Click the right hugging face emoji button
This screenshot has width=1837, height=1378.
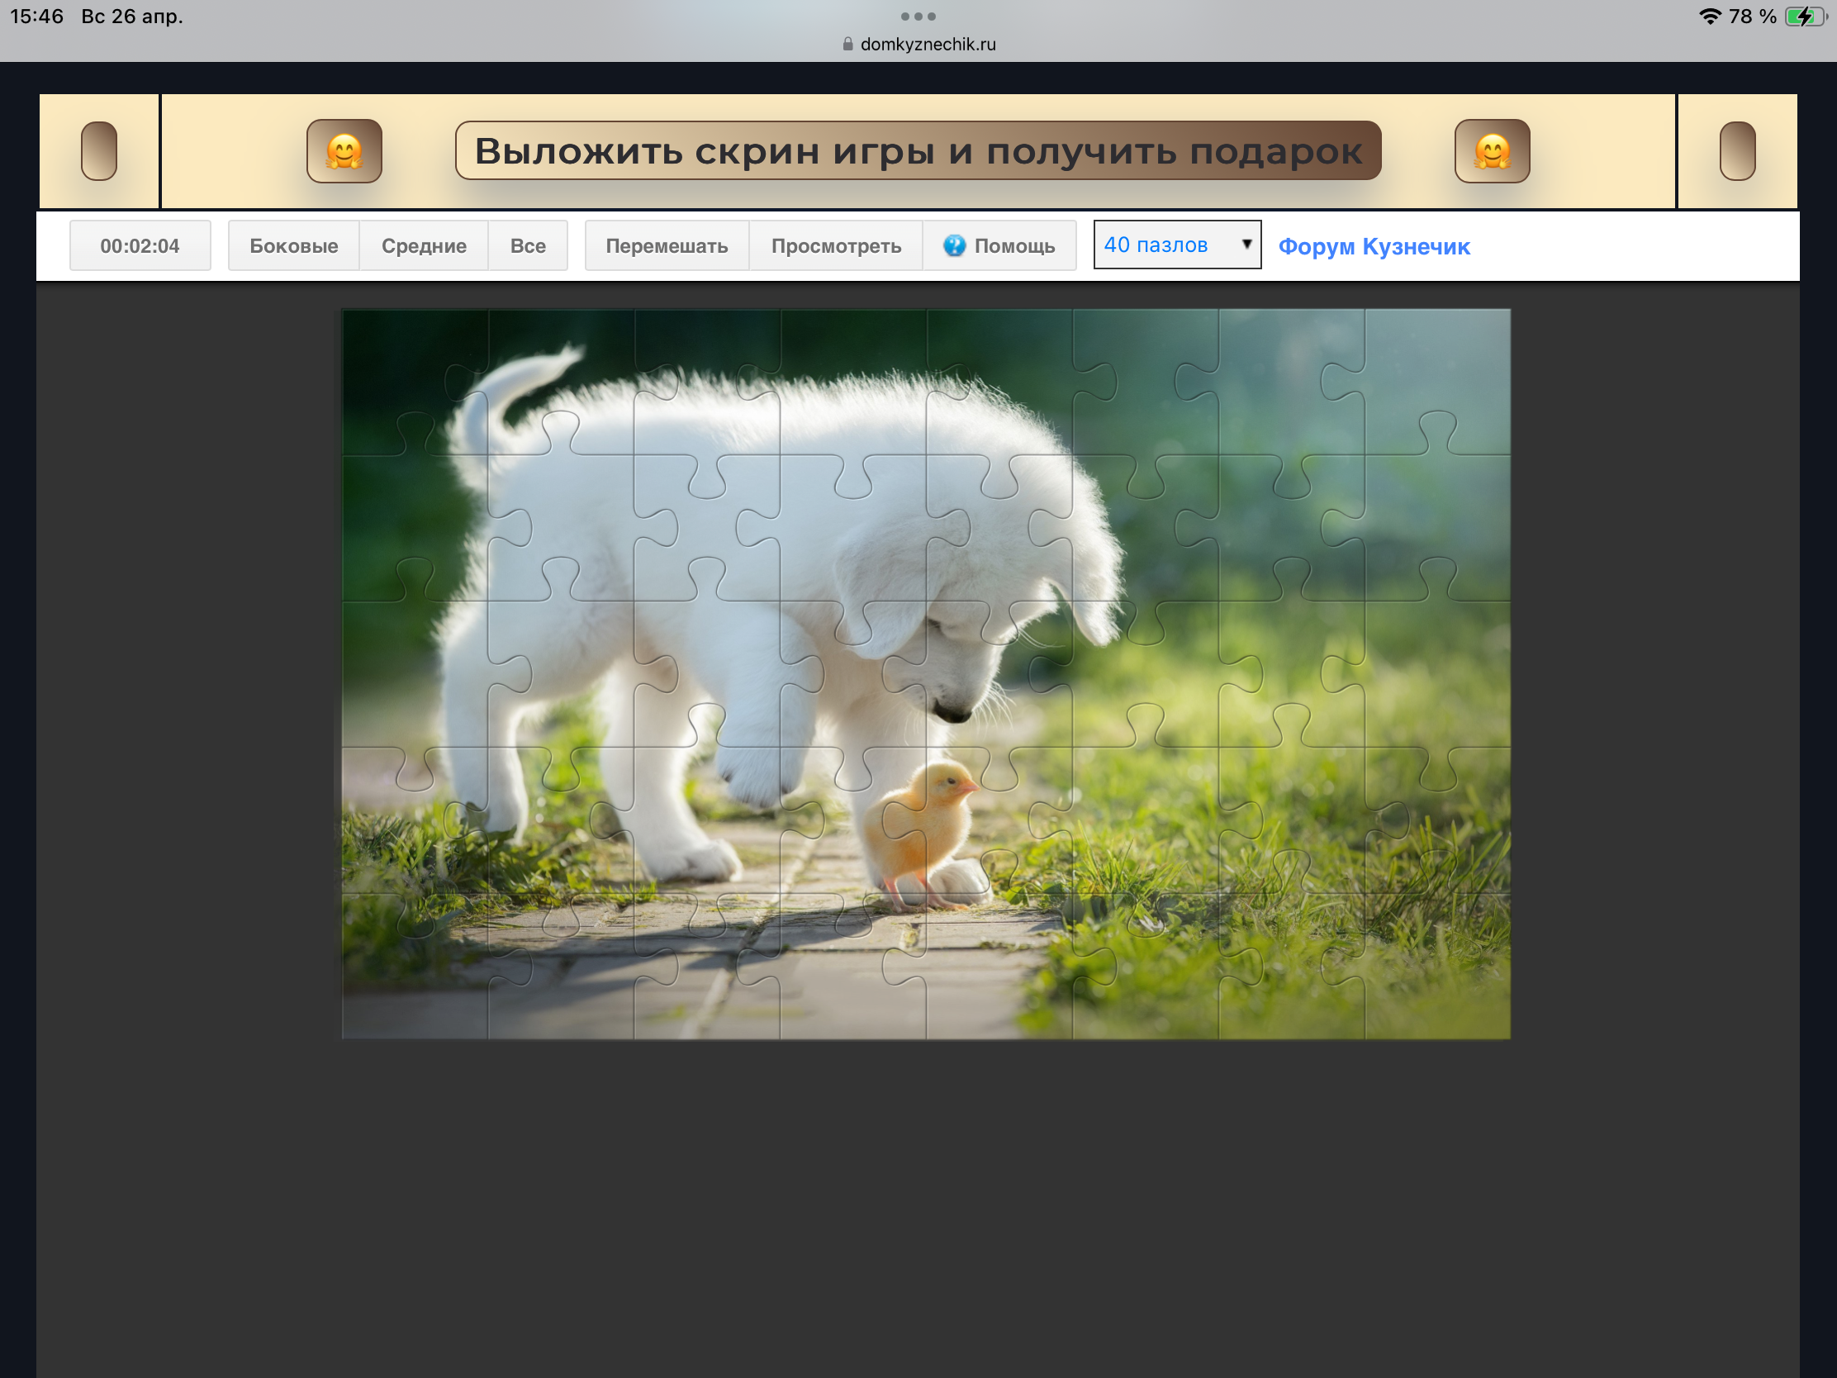pyautogui.click(x=1492, y=151)
